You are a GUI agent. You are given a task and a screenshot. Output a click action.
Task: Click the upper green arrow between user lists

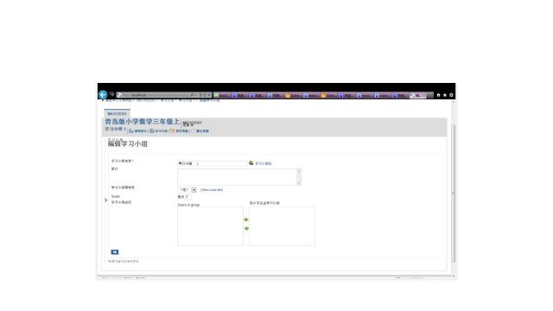coord(246,219)
